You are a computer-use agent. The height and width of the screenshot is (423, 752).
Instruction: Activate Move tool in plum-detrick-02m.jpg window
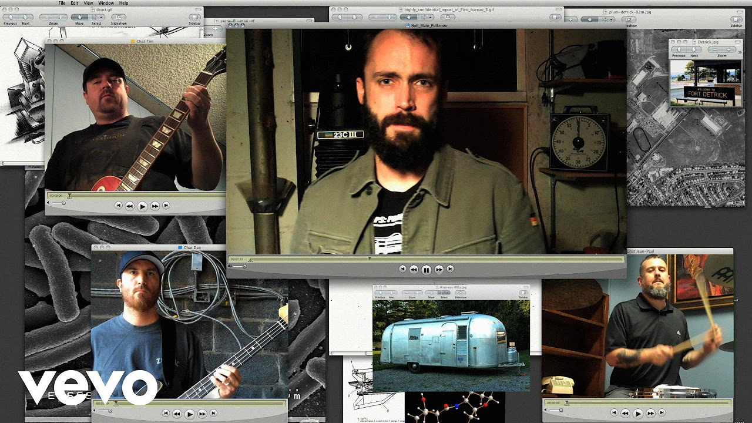[589, 19]
